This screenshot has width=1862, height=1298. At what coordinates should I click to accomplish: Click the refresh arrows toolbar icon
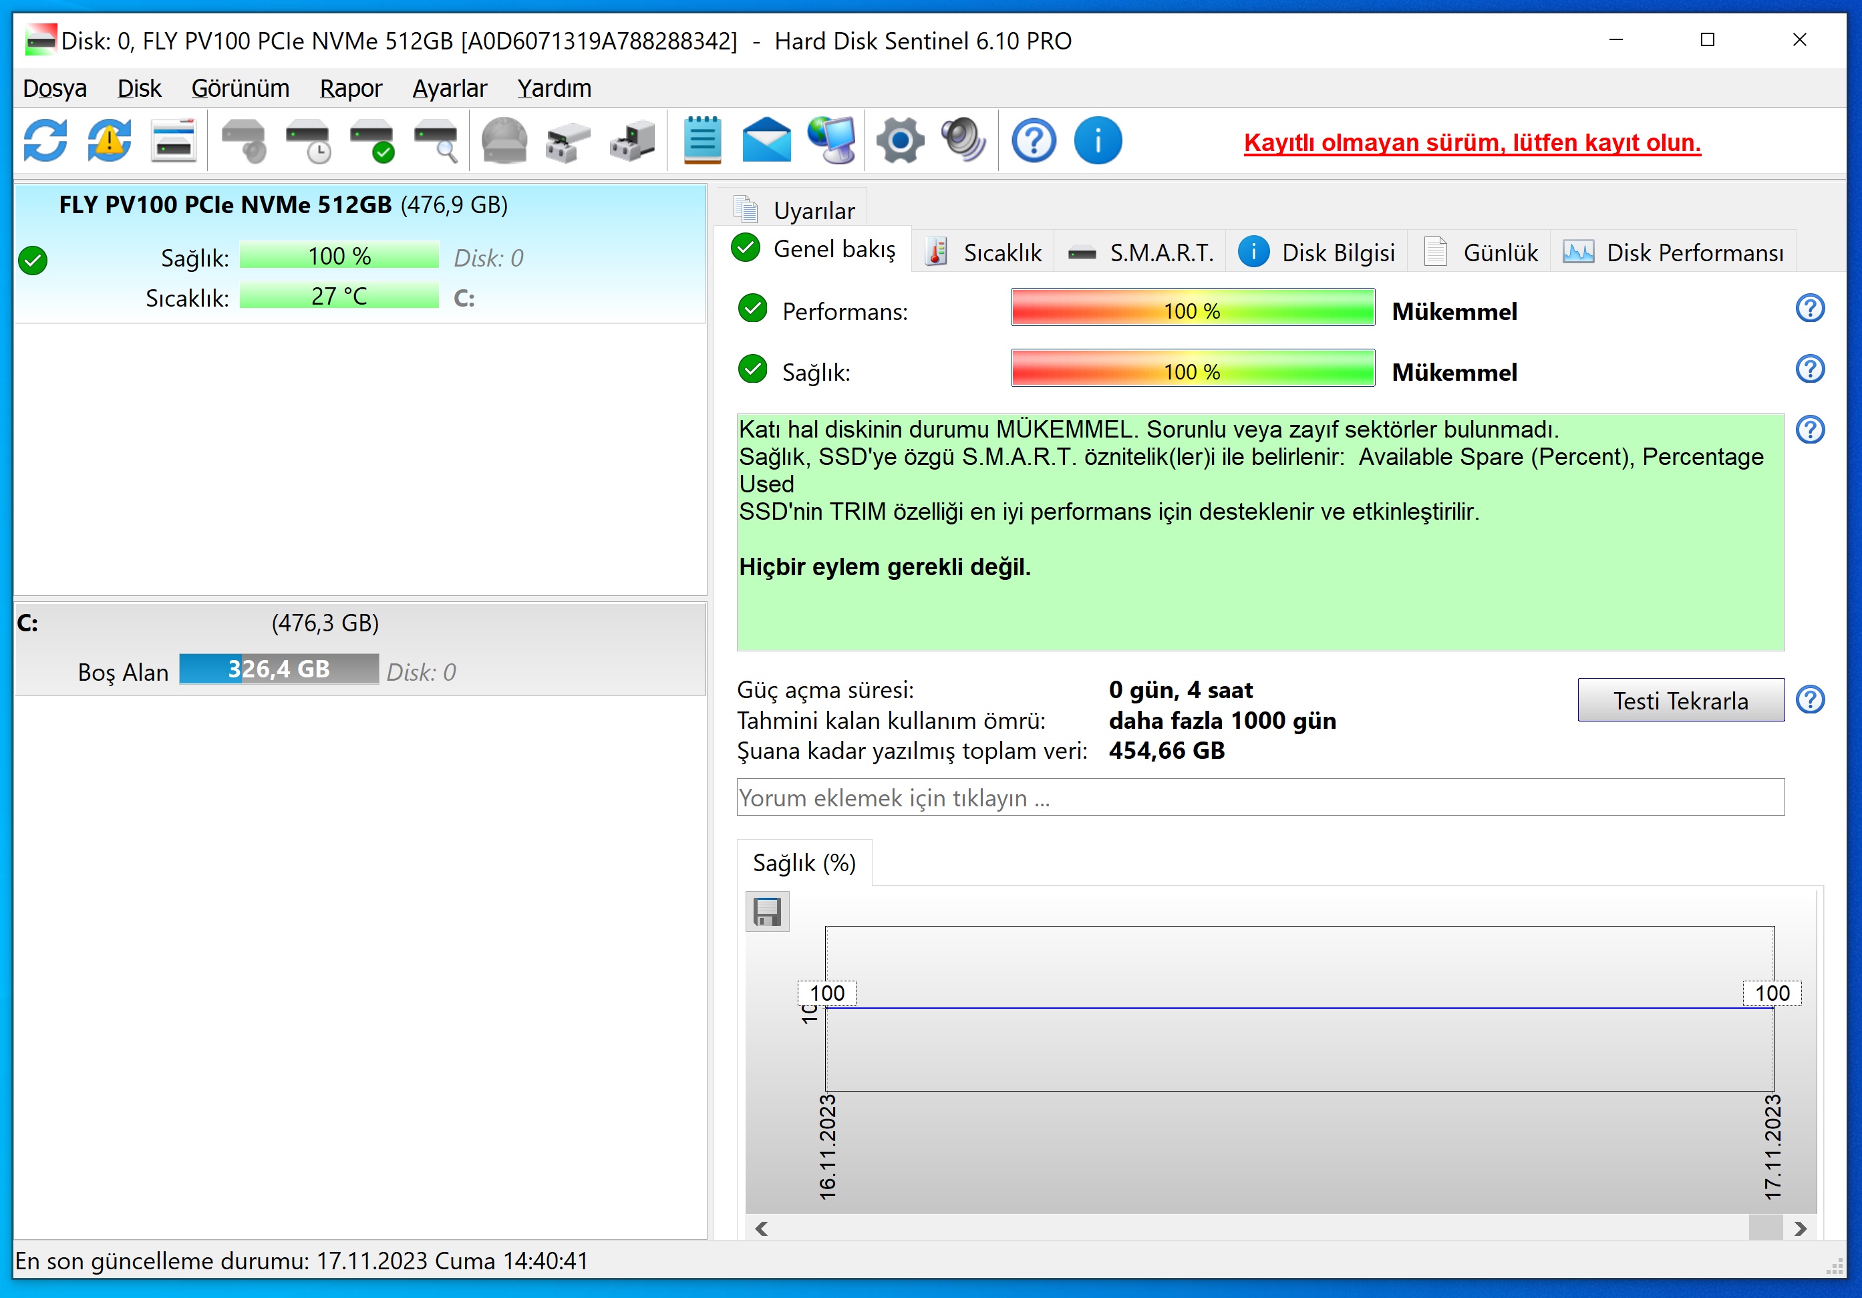tap(45, 141)
